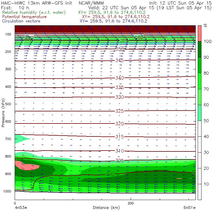Click the 200 hPa axis tick label
This screenshot has height=213, width=213.
click(8, 52)
